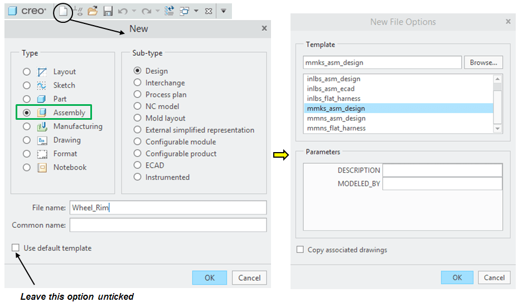Click the Windows switcher icon
The height and width of the screenshot is (307, 518).
point(185,11)
